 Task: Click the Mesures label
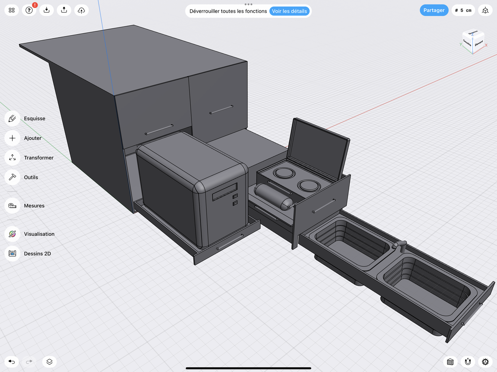point(34,206)
